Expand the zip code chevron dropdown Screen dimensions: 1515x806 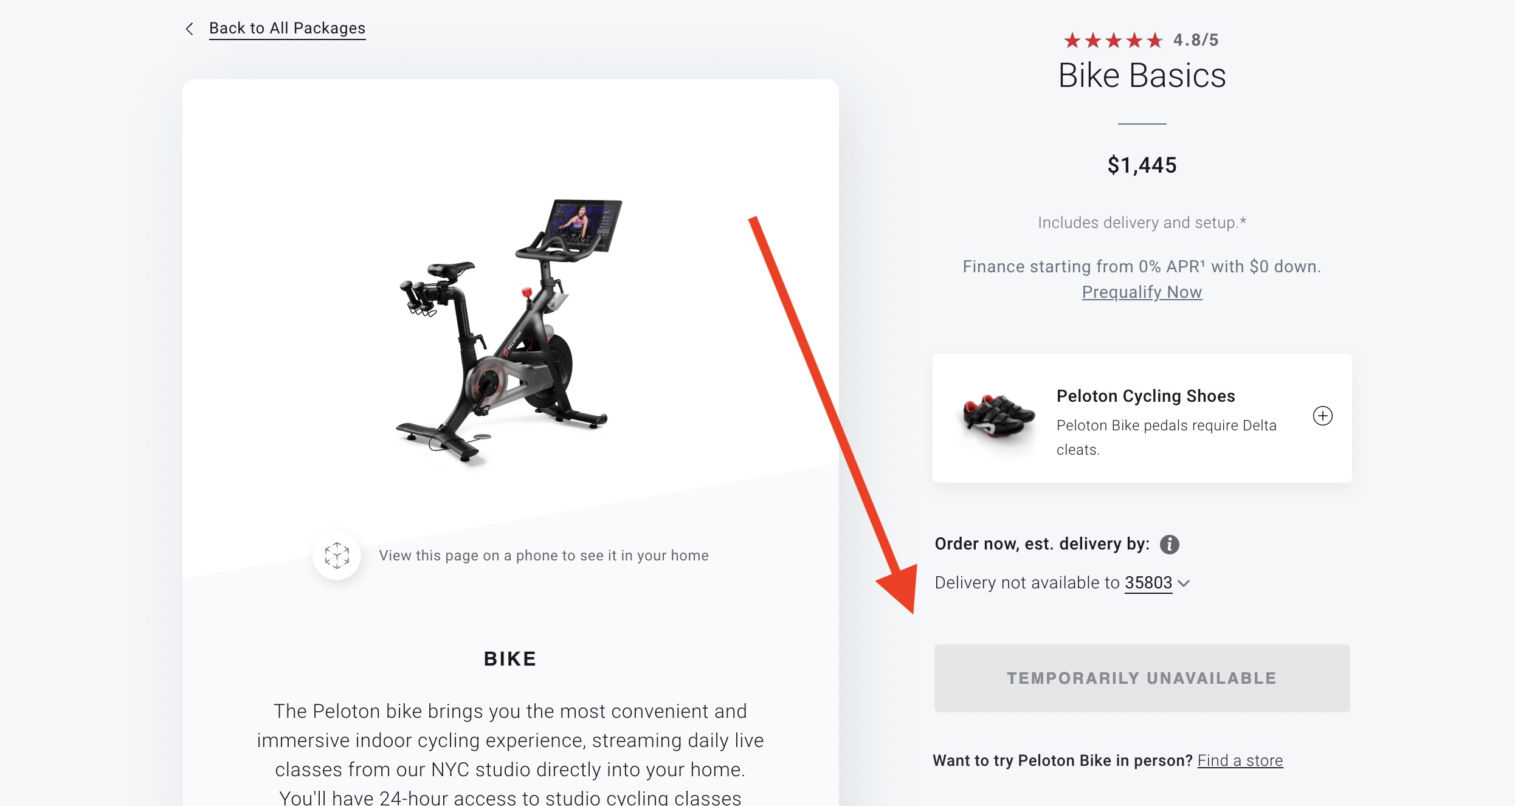(x=1184, y=583)
